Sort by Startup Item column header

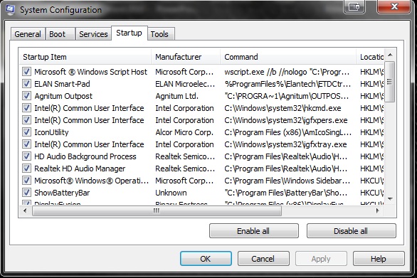tap(85, 57)
